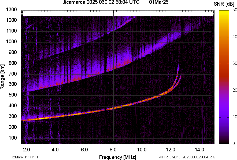Click the 'SNR [dB]' colorbar title
Image resolution: width=237 pixels, height=160 pixels.
click(224, 4)
